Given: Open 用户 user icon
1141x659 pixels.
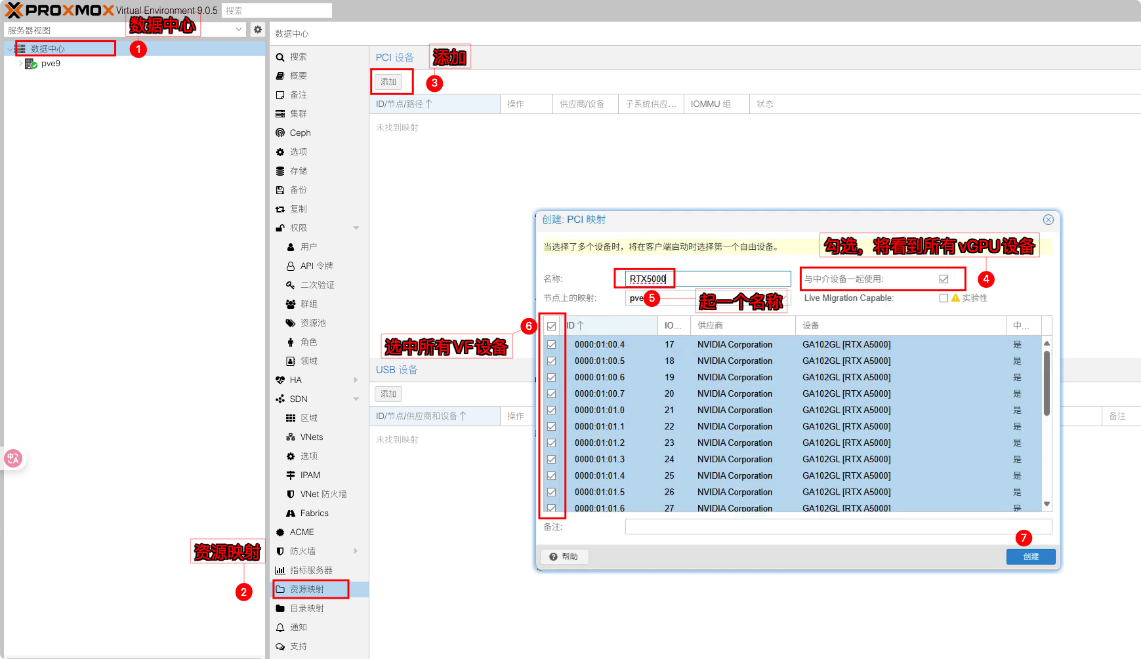Looking at the screenshot, I should pos(291,247).
